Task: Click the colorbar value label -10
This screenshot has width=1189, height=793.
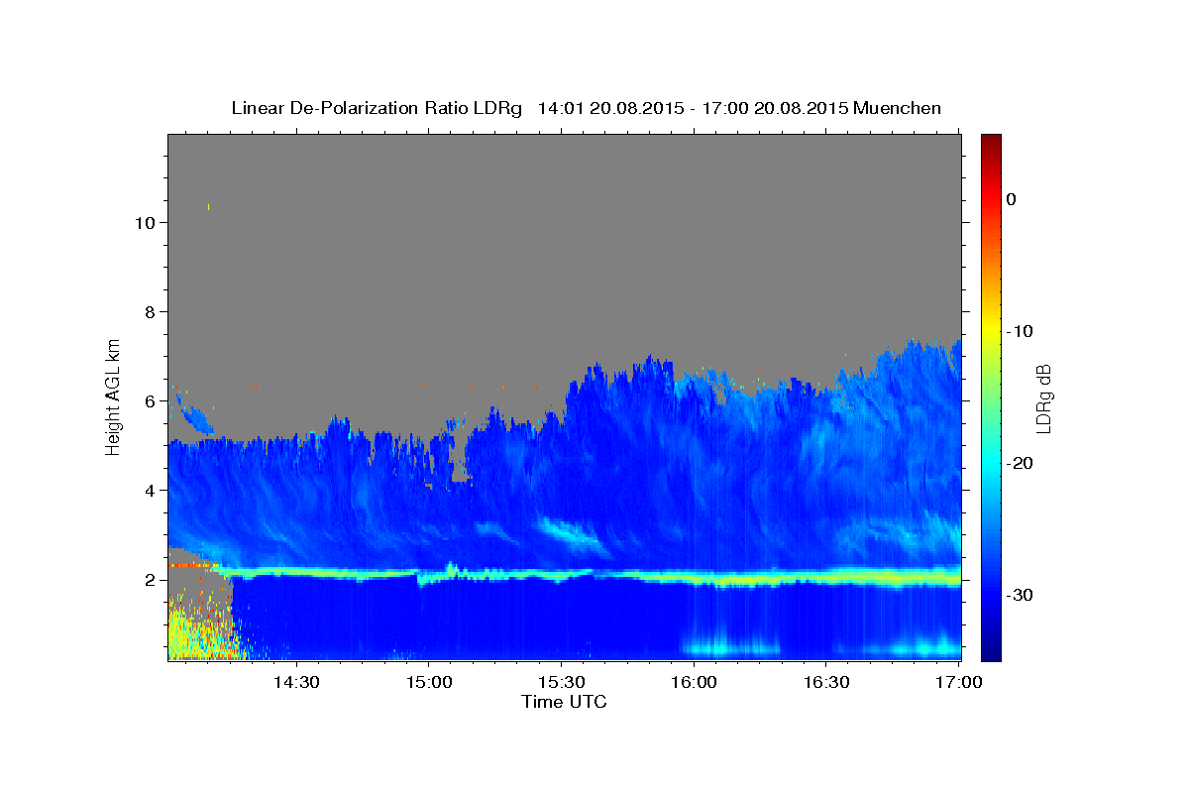Action: [1020, 331]
